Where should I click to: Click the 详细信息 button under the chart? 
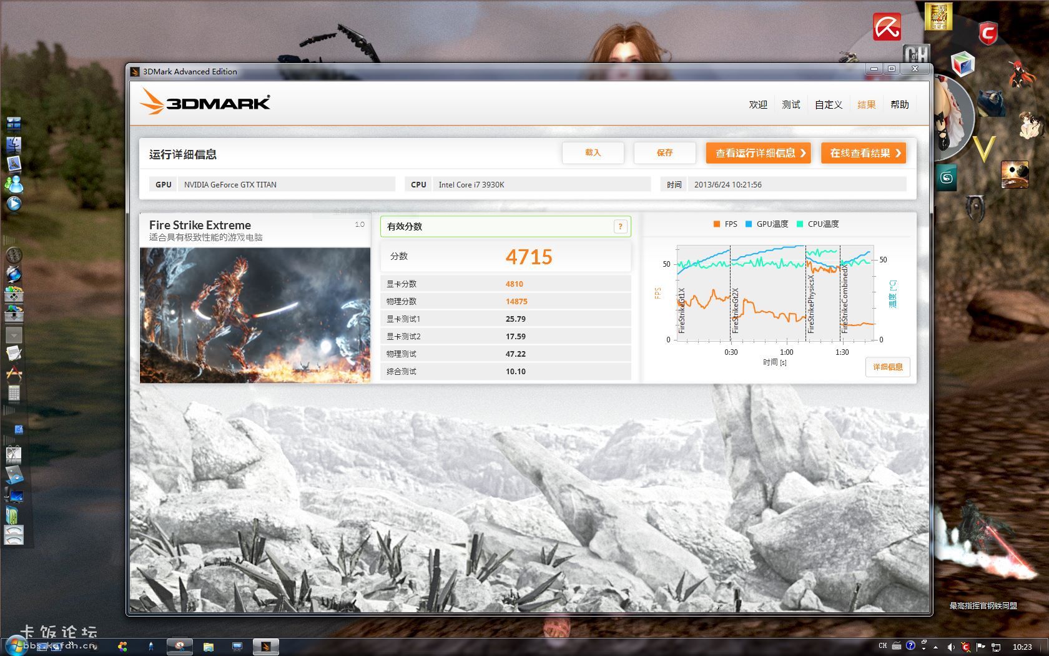(888, 367)
